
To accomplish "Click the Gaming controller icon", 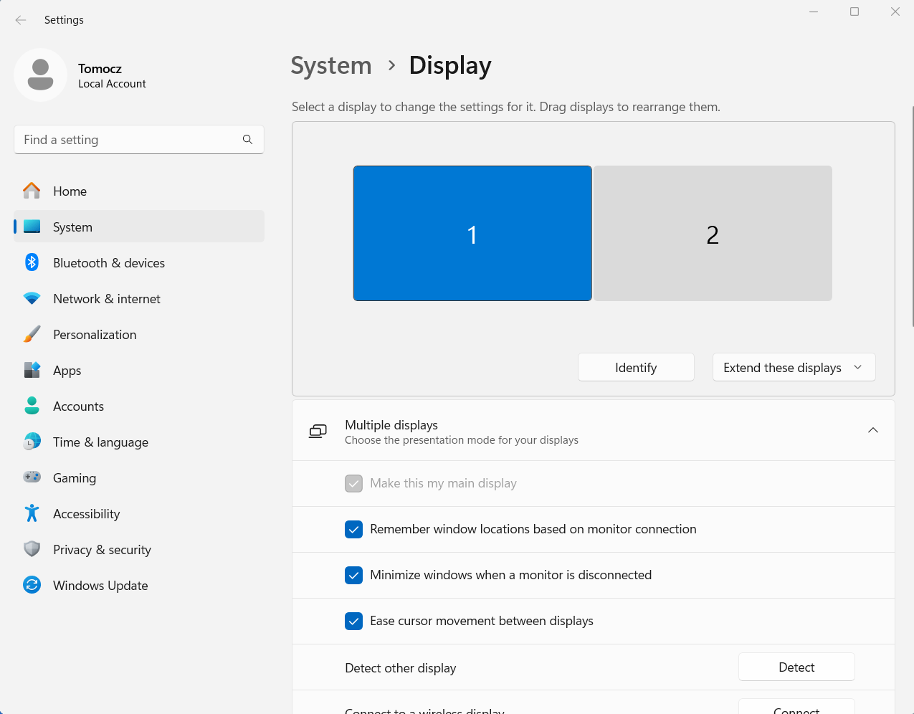I will [32, 477].
